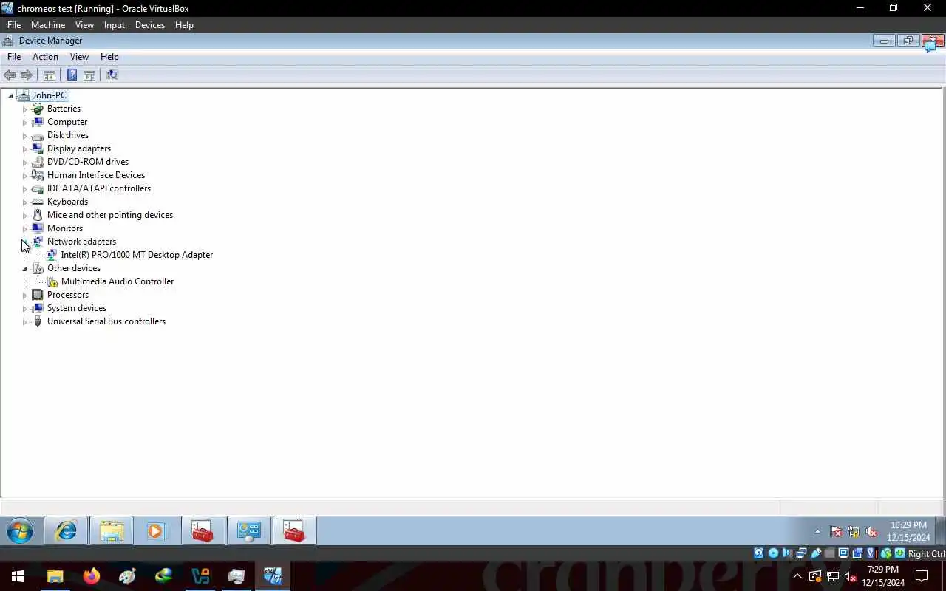Image resolution: width=946 pixels, height=591 pixels.
Task: Expand the Processors node arrow
Action: 24,295
